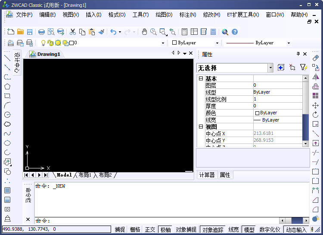Click the New drawing icon
This screenshot has width=323, height=235.
click(11, 32)
